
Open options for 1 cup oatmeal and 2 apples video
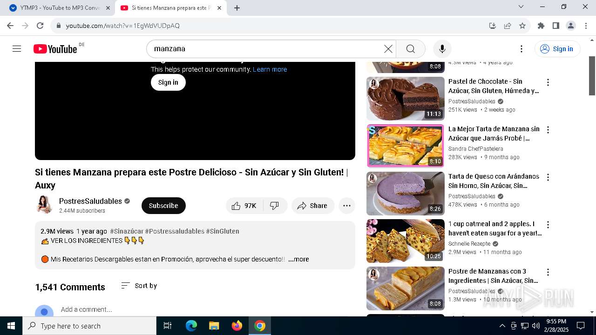coord(548,225)
